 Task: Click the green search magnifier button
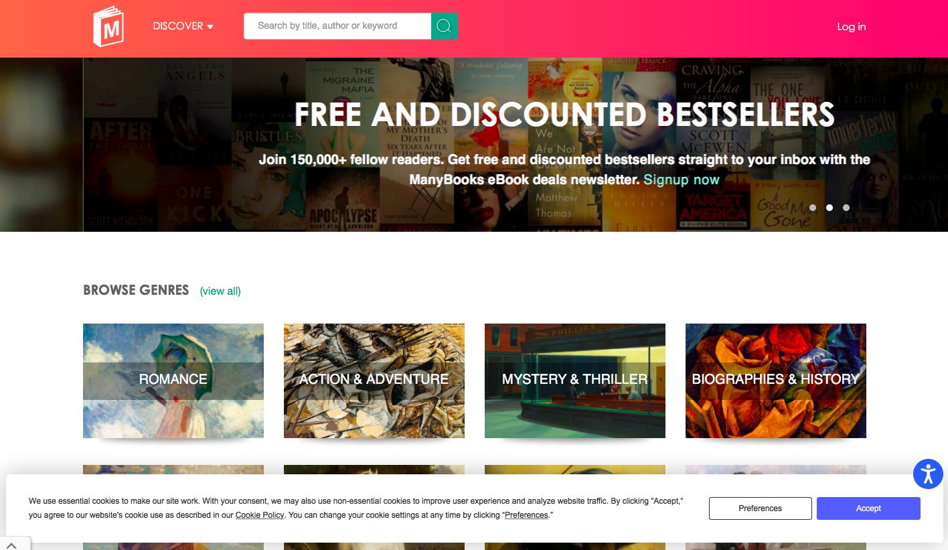[445, 26]
